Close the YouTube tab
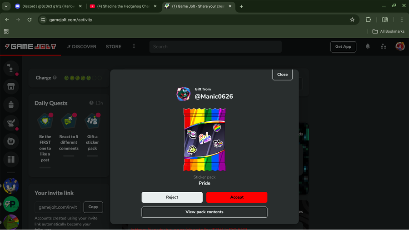Image resolution: width=409 pixels, height=230 pixels. click(x=155, y=6)
